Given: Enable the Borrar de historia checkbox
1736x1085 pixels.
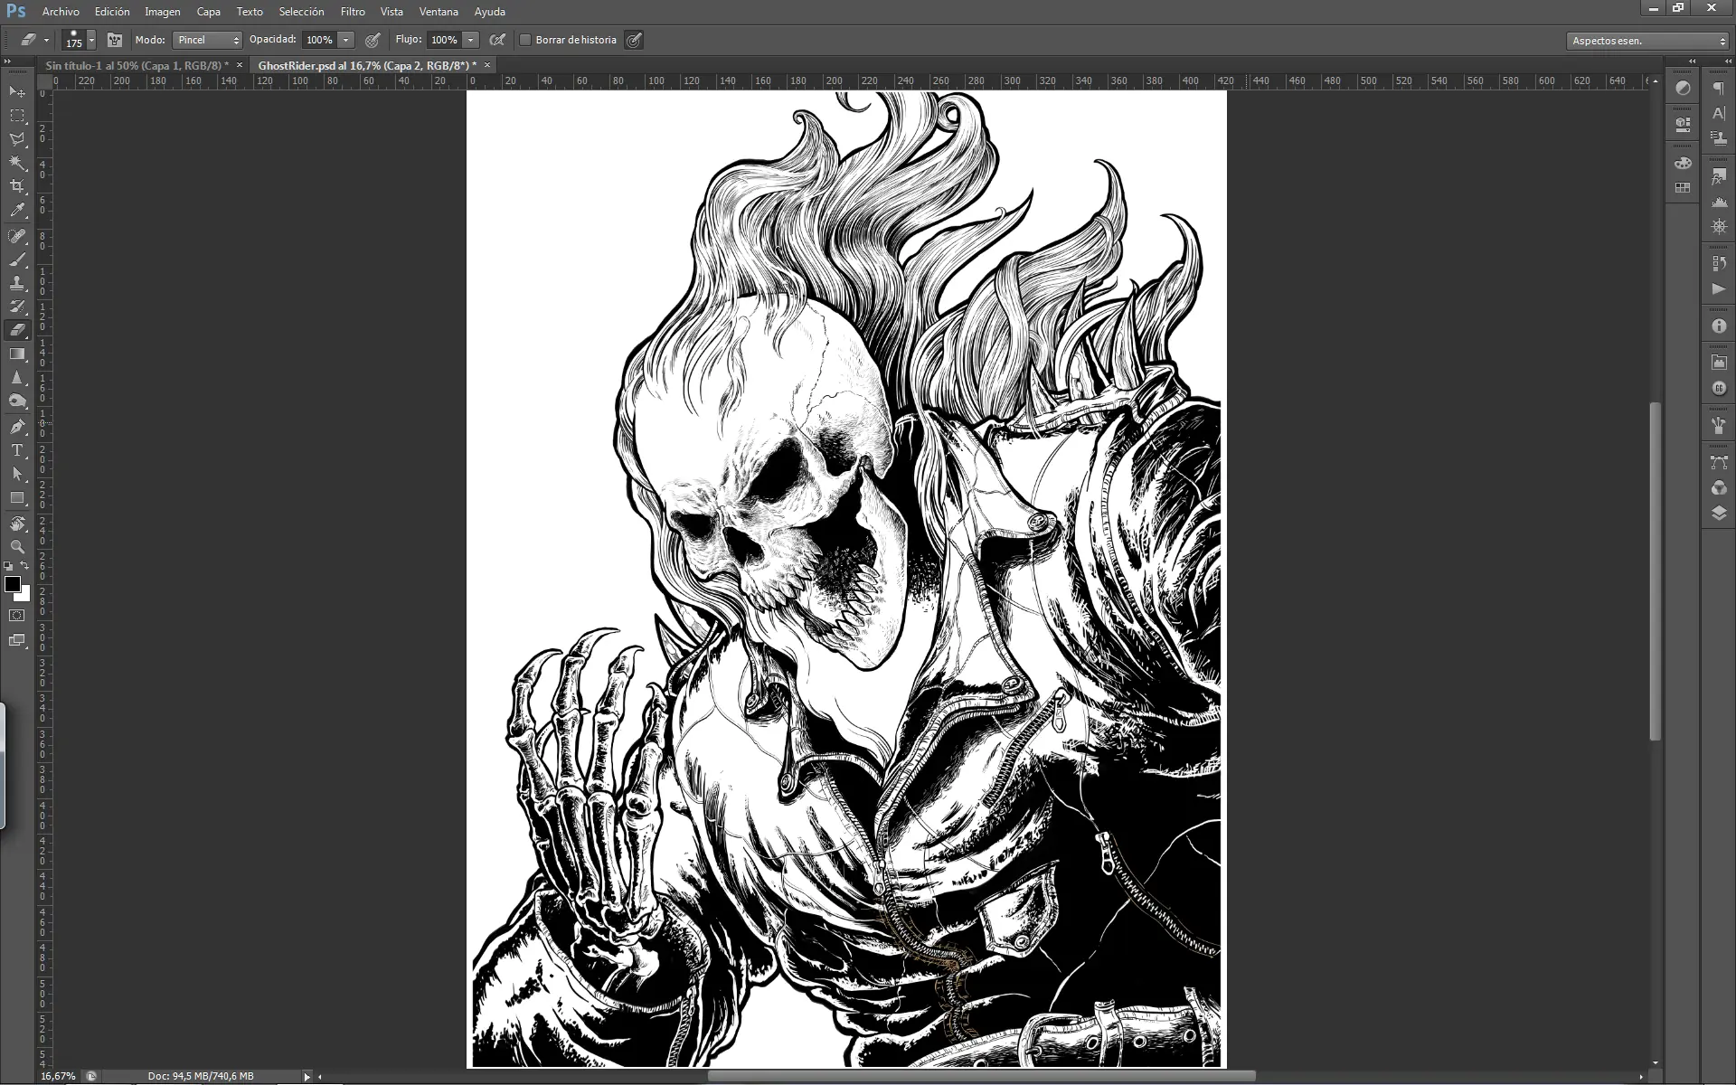Looking at the screenshot, I should click(525, 40).
